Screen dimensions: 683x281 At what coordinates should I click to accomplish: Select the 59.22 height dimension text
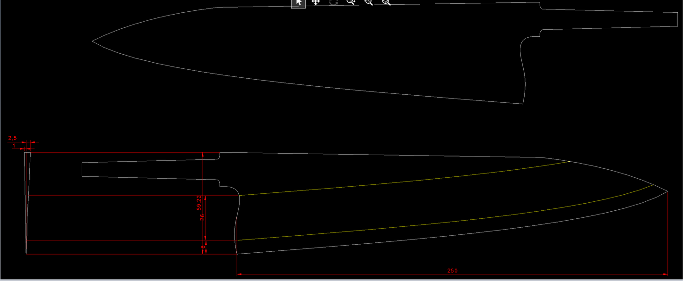click(x=199, y=202)
